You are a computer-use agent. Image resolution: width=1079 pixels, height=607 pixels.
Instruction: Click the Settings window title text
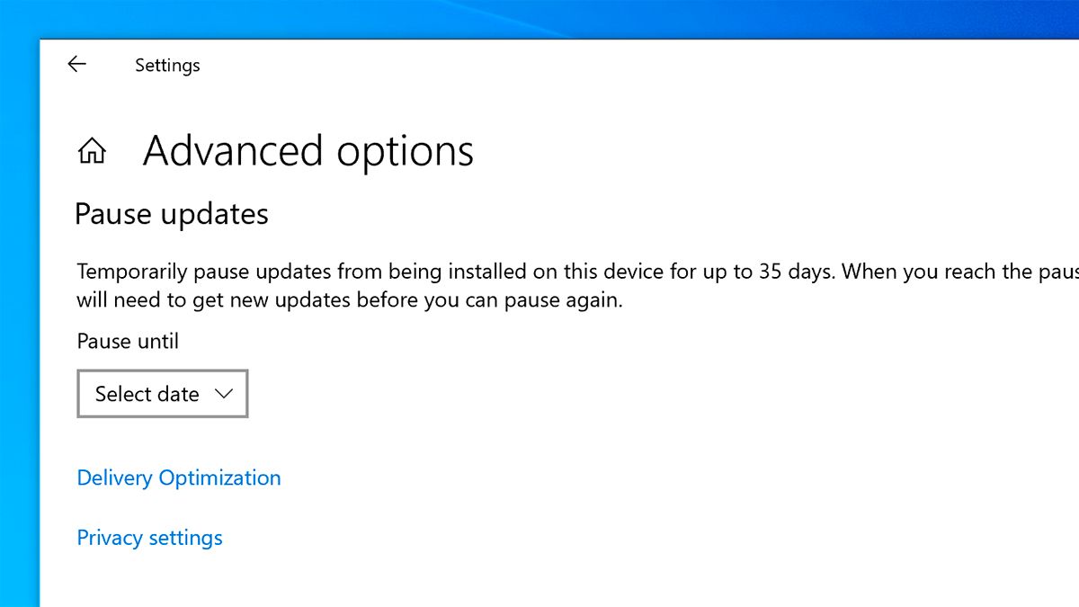tap(167, 66)
